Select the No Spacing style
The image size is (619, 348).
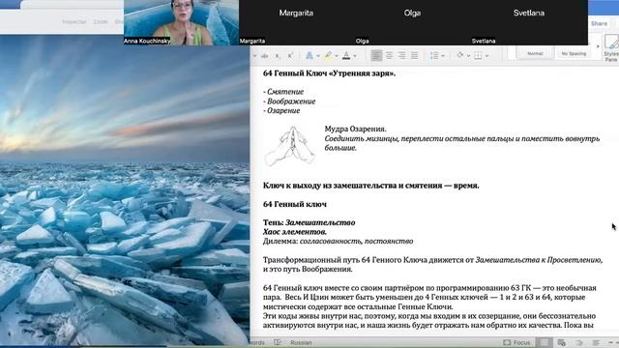(574, 54)
